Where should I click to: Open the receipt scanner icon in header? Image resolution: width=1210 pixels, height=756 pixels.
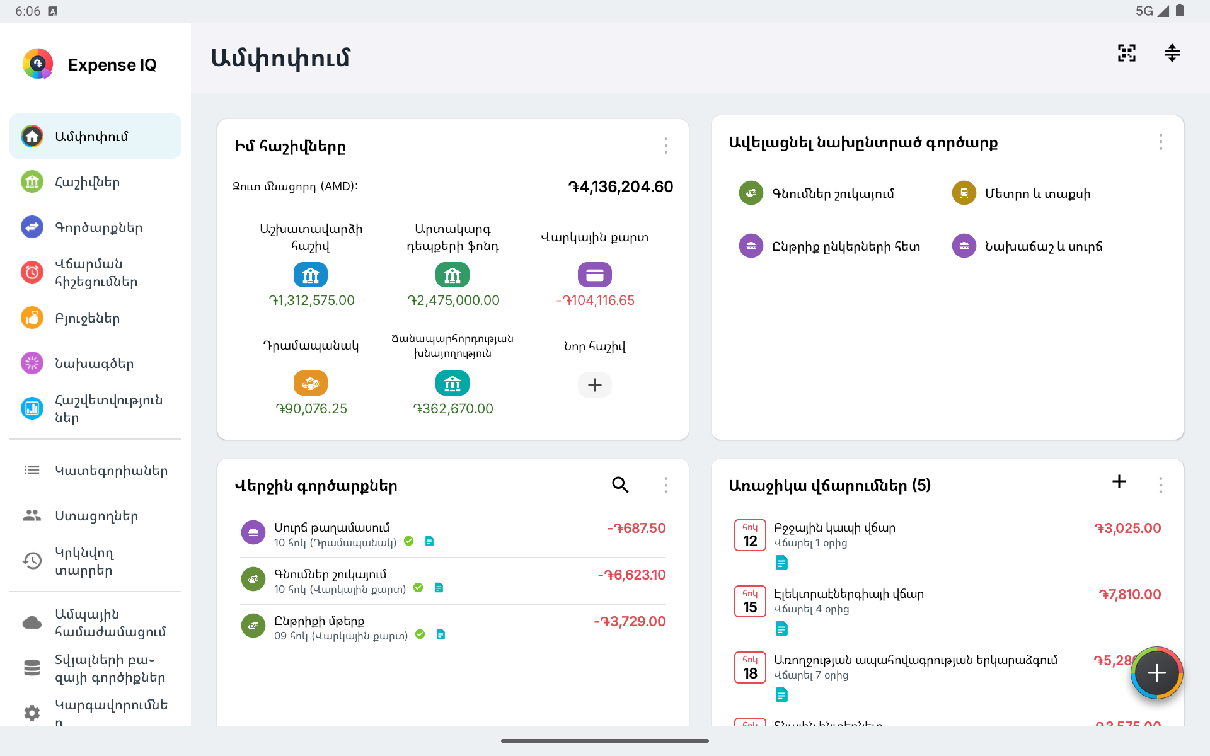tap(1127, 53)
